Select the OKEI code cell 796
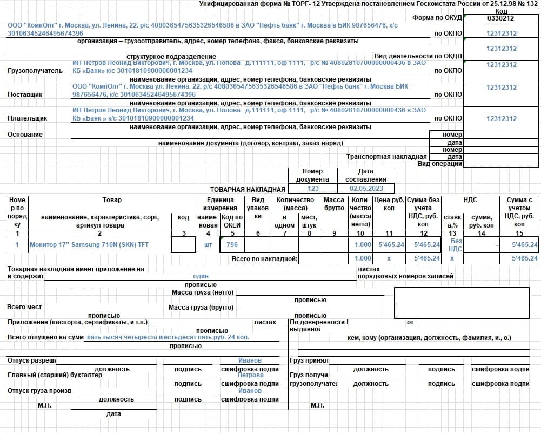This screenshot has height=434, width=541. 232,245
